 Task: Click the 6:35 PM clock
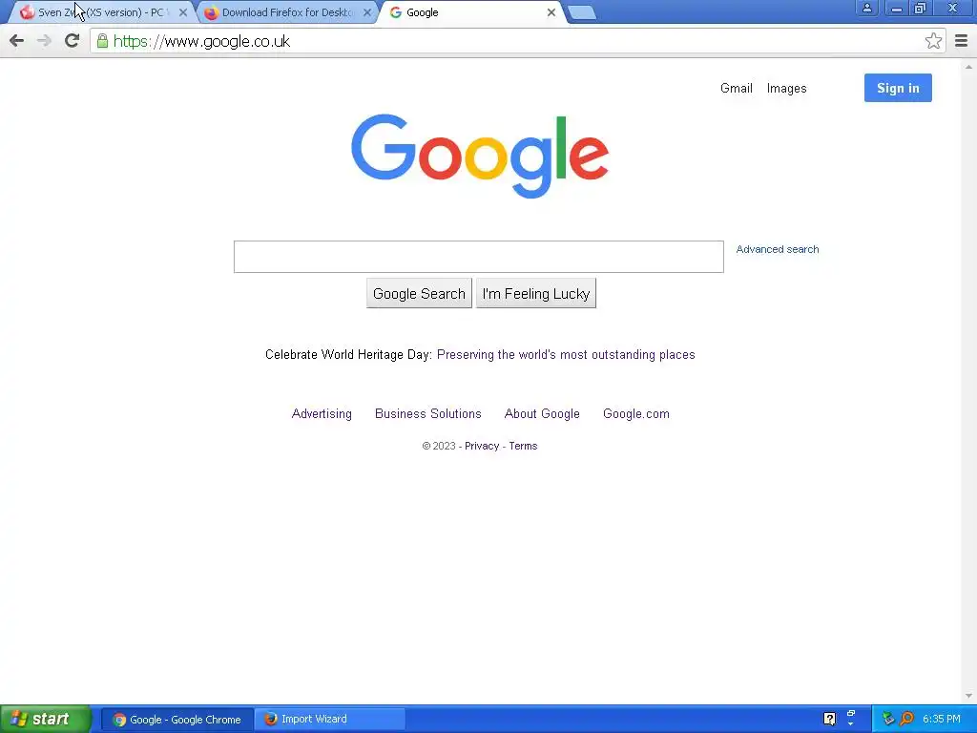942,720
